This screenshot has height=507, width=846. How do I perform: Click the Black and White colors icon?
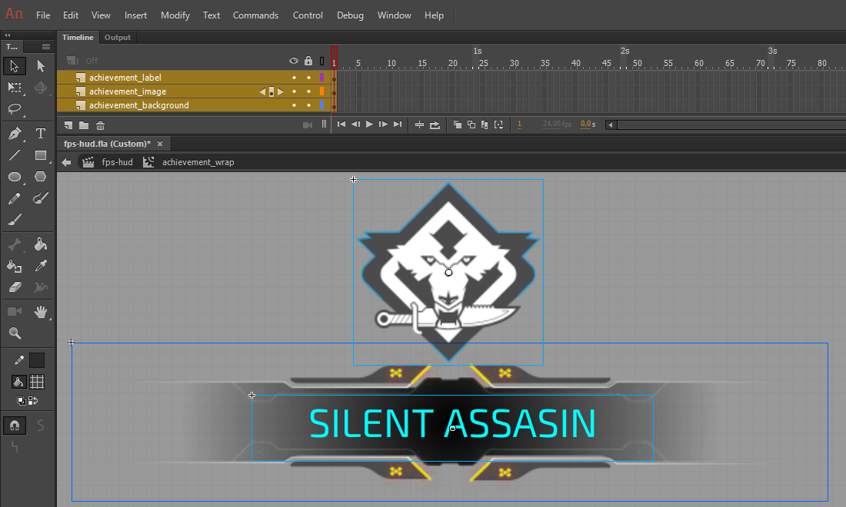pyautogui.click(x=21, y=400)
